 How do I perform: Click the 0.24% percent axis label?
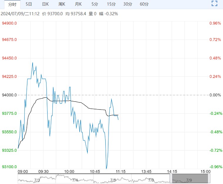point(215,77)
